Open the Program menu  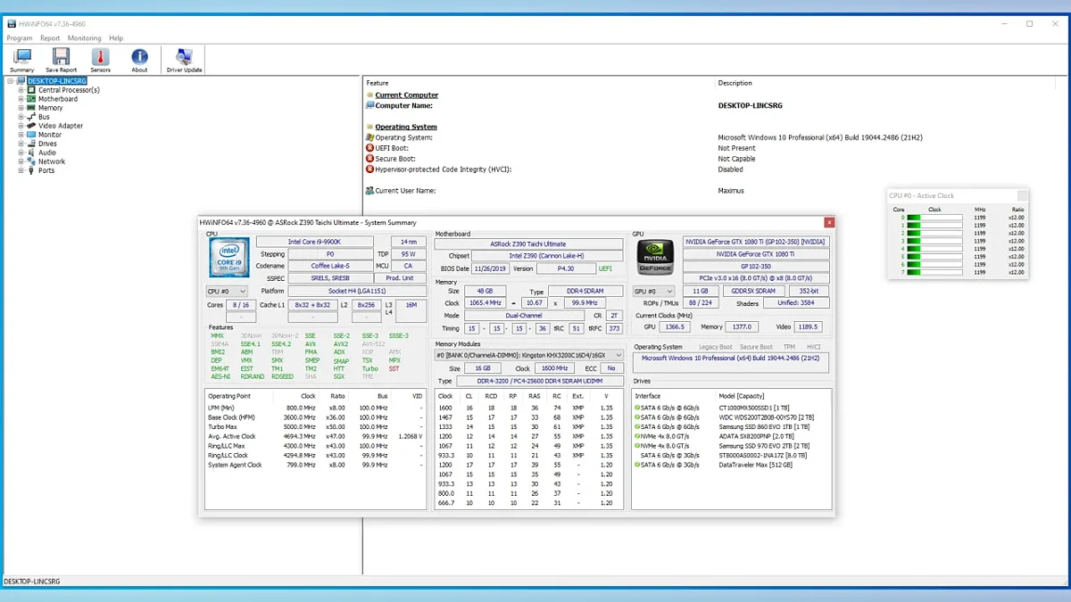click(x=20, y=38)
